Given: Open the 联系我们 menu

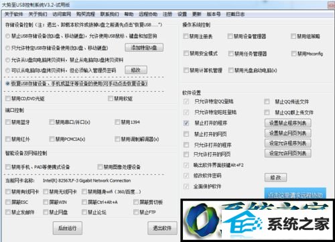Looking at the screenshot, I should coord(109,14).
